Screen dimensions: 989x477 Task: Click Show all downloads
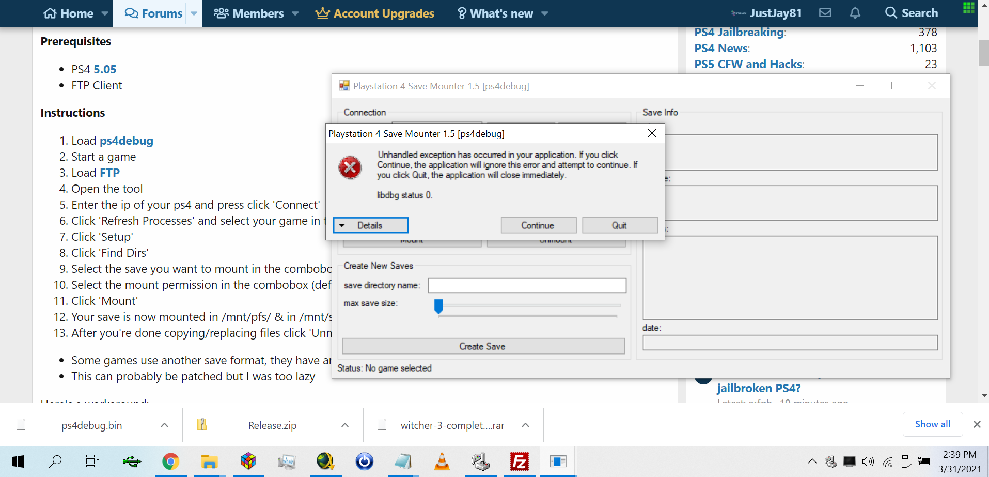[933, 424]
